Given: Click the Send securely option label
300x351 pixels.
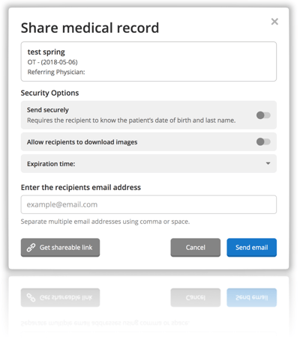Looking at the screenshot, I should 48,110.
